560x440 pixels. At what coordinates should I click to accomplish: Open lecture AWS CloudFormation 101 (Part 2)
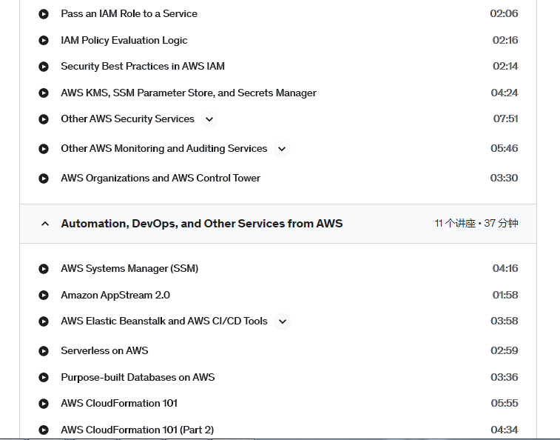(138, 430)
